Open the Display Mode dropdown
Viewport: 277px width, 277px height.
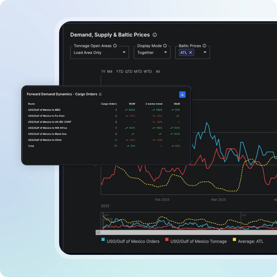[152, 52]
